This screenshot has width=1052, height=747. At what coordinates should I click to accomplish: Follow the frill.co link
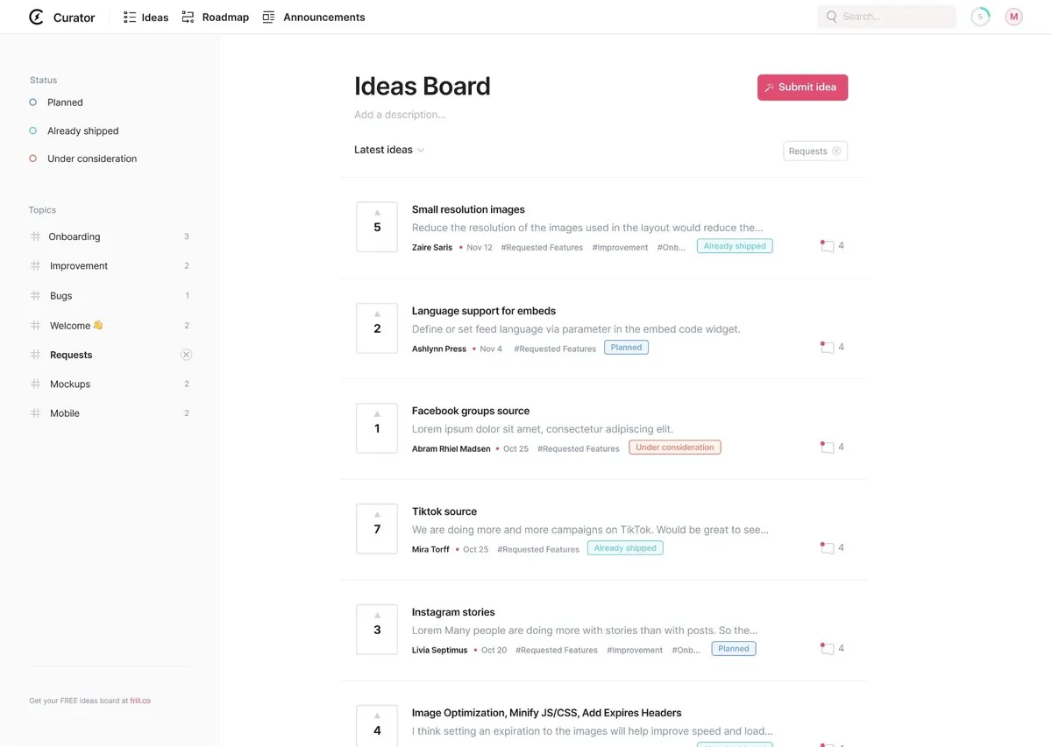click(x=140, y=701)
